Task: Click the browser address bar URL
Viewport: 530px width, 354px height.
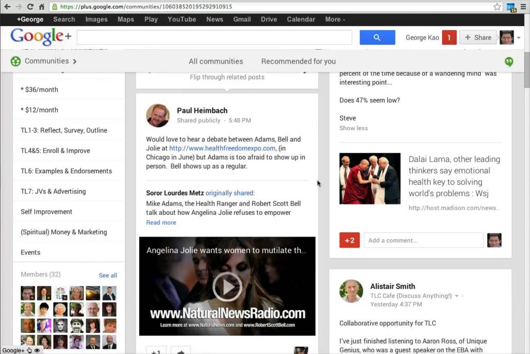Action: [146, 6]
